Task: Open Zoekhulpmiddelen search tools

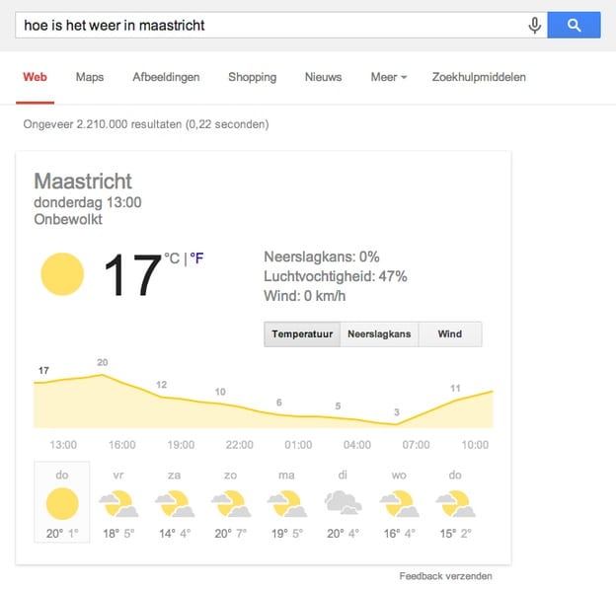Action: click(x=479, y=77)
